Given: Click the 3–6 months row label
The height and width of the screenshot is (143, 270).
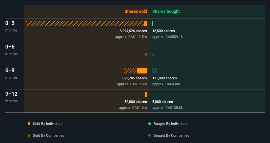Looking at the screenshot, I should (12, 50).
